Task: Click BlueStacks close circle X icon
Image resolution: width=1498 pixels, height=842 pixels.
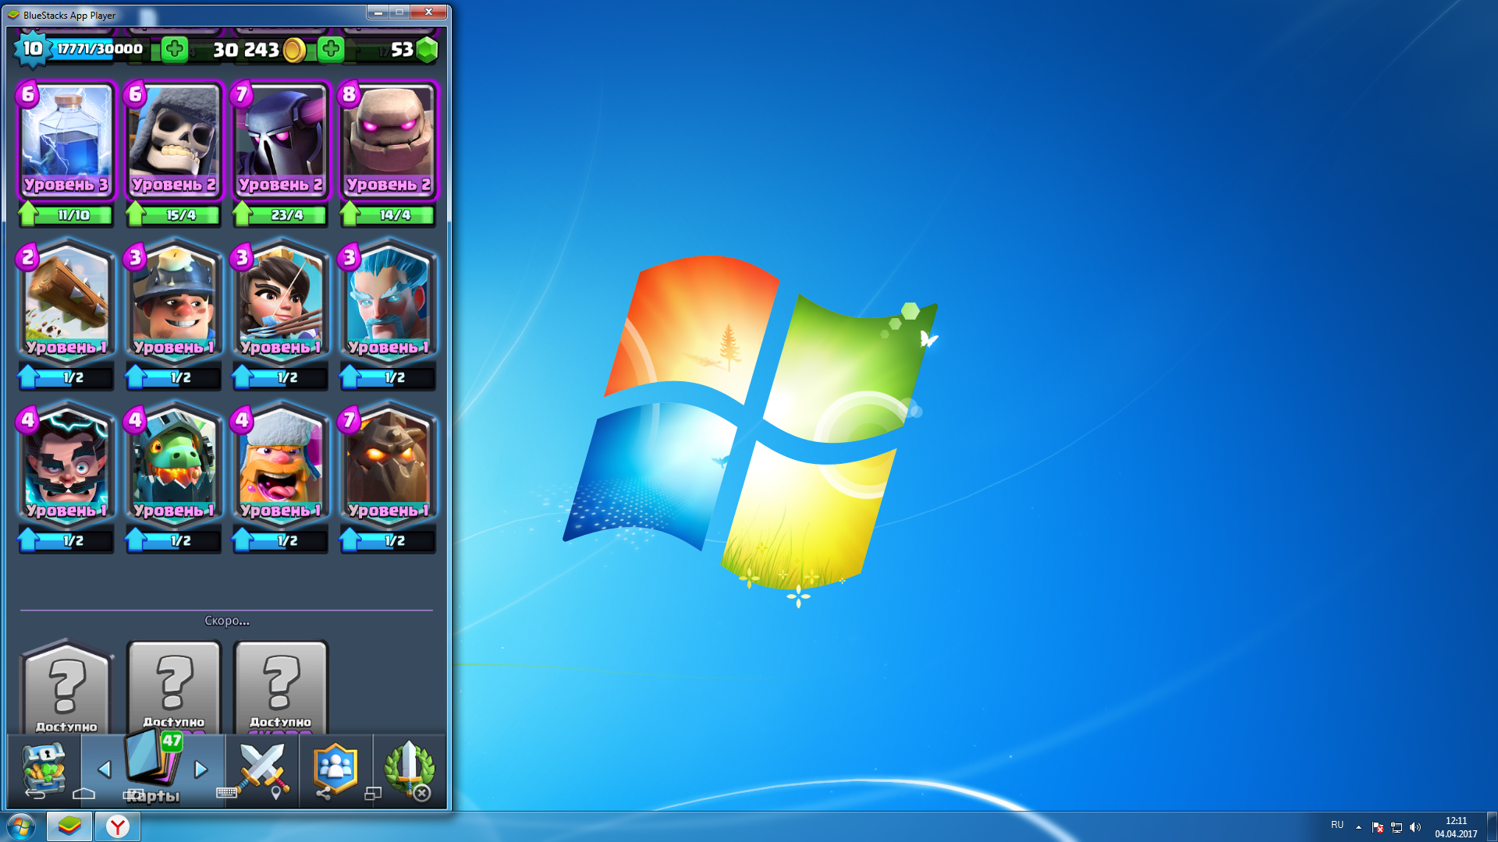Action: pyautogui.click(x=421, y=794)
